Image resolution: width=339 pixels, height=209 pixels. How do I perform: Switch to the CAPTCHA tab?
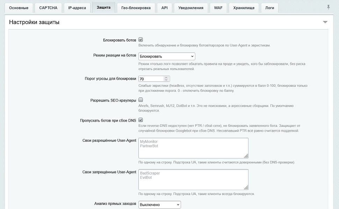tap(48, 8)
